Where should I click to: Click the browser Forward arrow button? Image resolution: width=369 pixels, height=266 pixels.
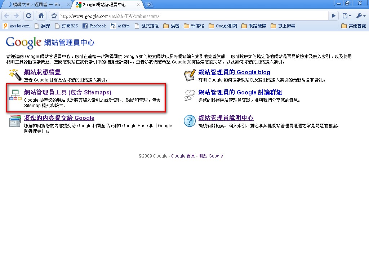tap(16, 16)
